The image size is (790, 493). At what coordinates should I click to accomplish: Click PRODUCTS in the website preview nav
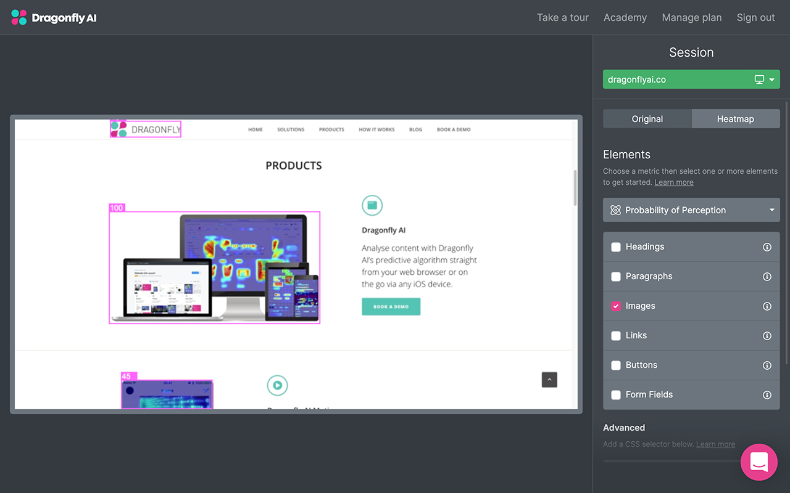coord(331,130)
